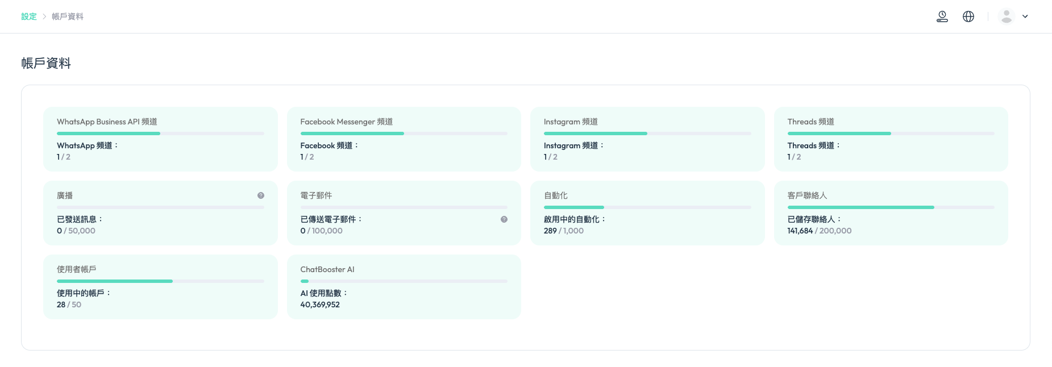Screen dimensions: 1052x367
Task: Click the 客戶聯絡人 card title
Action: 808,195
